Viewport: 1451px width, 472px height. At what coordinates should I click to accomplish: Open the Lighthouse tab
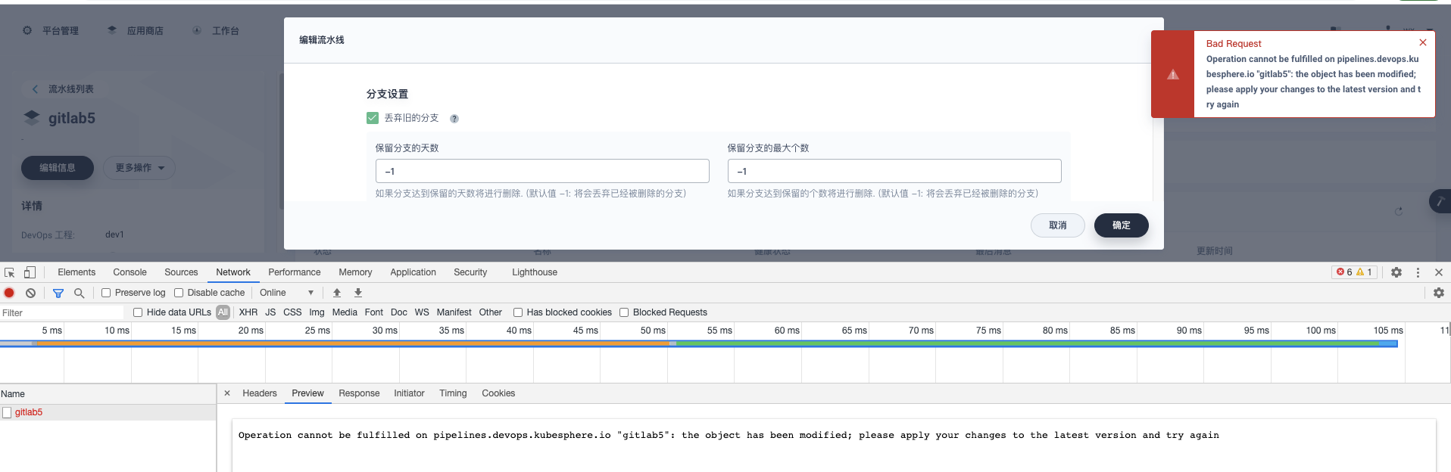(x=535, y=272)
